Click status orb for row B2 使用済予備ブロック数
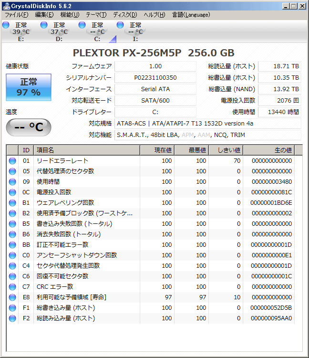 pyautogui.click(x=12, y=213)
